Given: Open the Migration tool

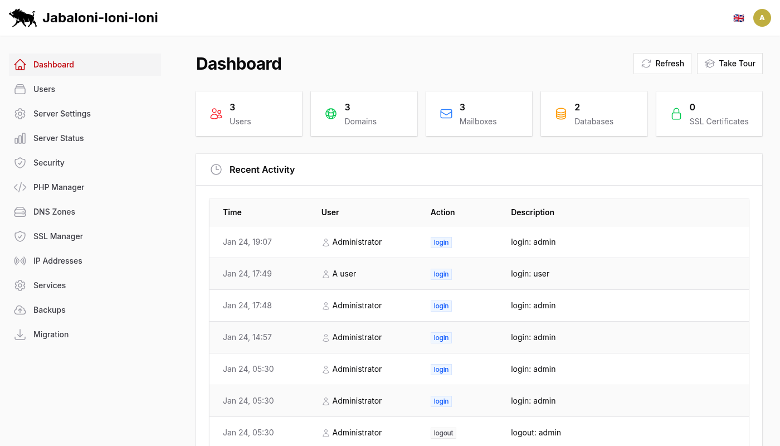Looking at the screenshot, I should pyautogui.click(x=51, y=334).
